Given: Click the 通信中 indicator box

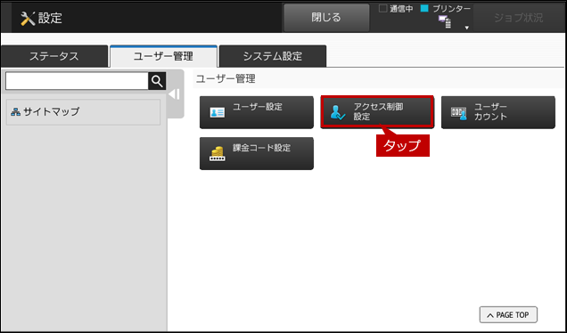Looking at the screenshot, I should coord(383,8).
